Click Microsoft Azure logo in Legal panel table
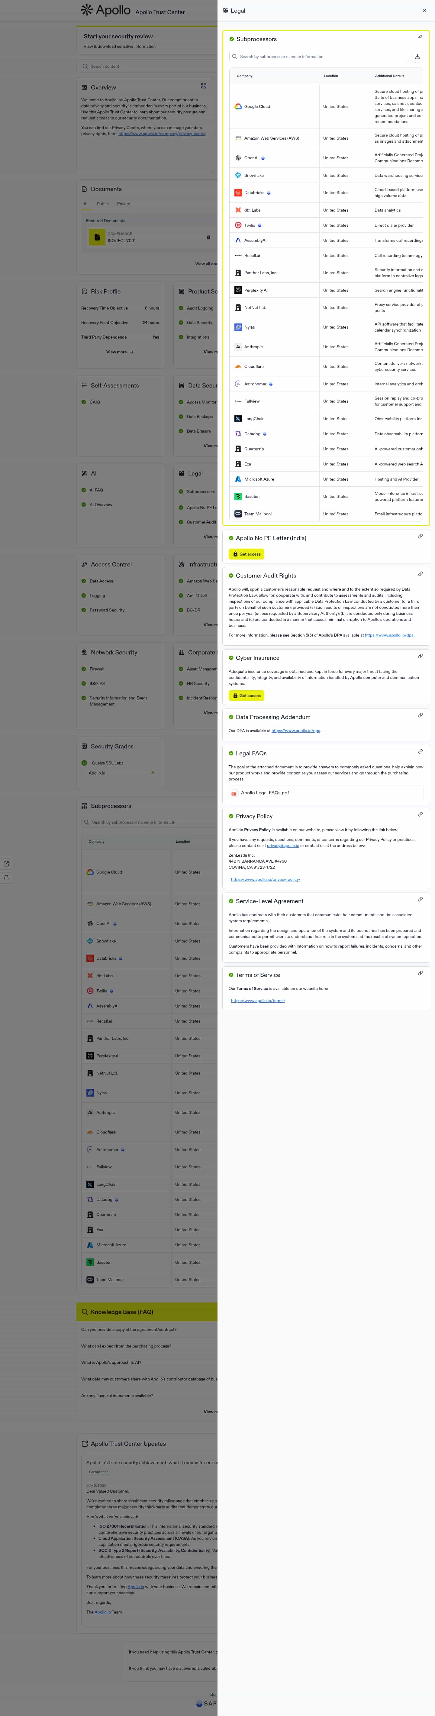Image resolution: width=435 pixels, height=1716 pixels. click(x=238, y=479)
